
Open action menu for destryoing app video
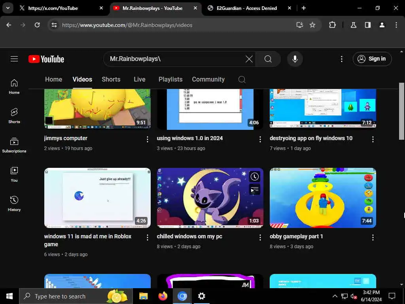373,139
